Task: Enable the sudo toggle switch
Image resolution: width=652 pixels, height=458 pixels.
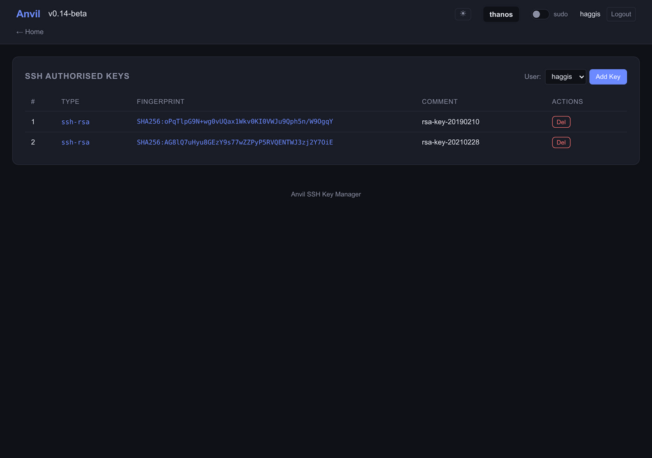Action: [540, 14]
